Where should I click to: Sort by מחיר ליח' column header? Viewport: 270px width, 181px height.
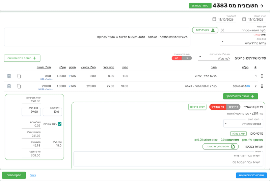[x=109, y=67]
